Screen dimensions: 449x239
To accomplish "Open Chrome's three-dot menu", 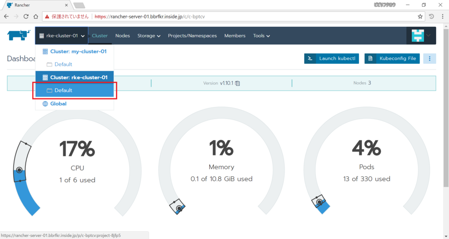I will click(442, 17).
